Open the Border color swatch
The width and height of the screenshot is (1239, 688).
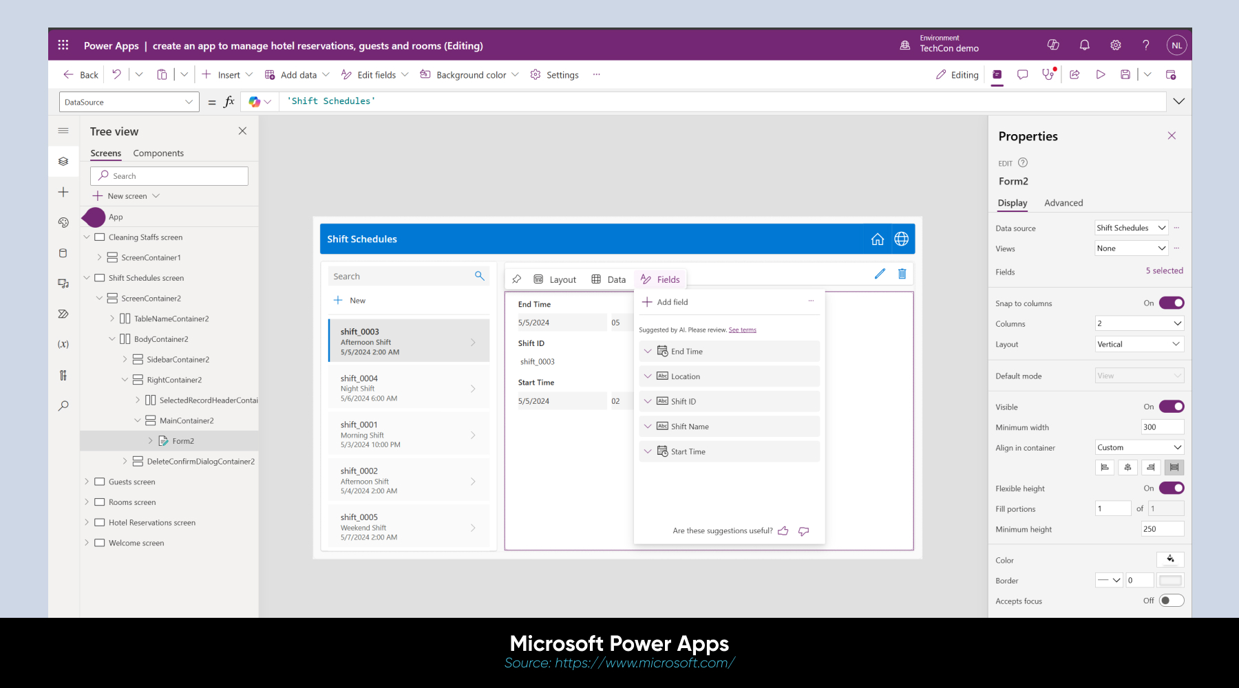click(x=1170, y=581)
